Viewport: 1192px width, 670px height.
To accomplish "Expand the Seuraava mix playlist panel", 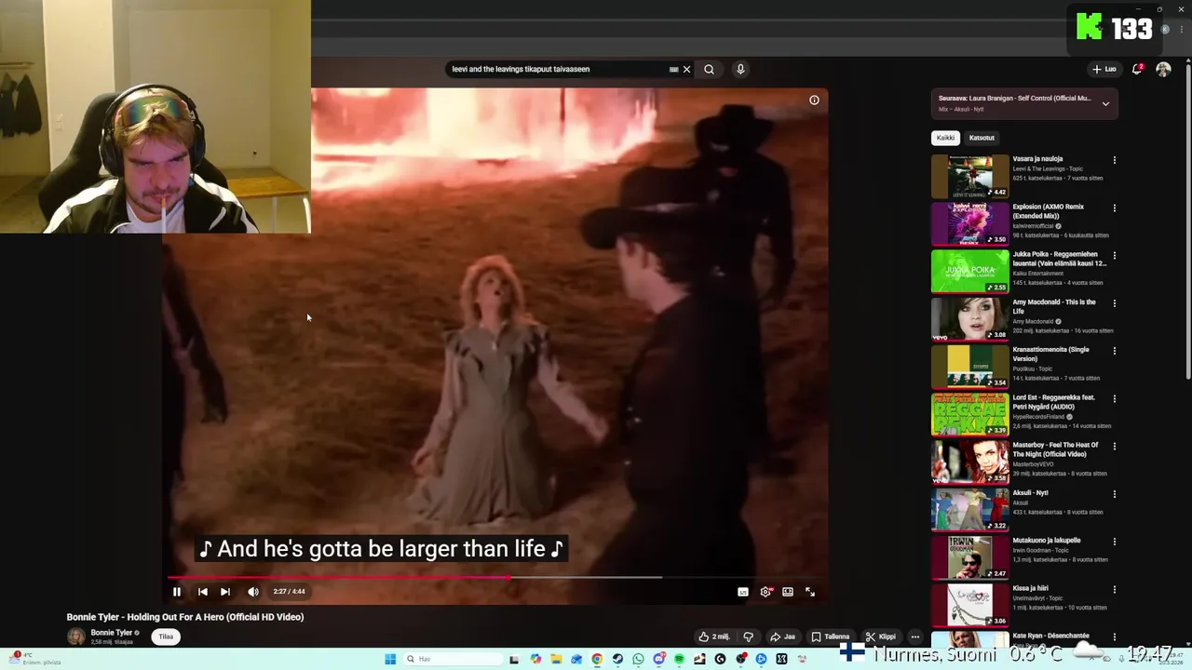I will tap(1105, 103).
